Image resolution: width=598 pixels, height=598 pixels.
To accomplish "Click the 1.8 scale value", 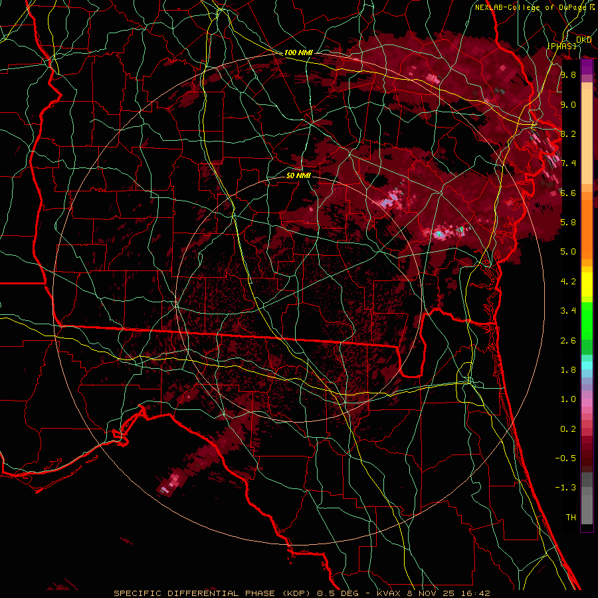I will 568,370.
